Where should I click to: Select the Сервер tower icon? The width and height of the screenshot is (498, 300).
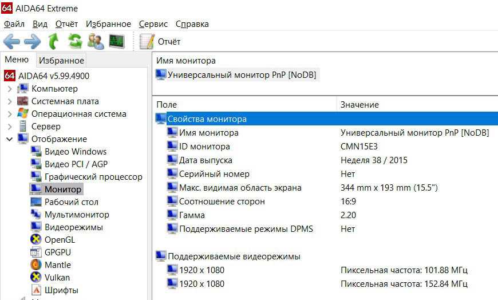pyautogui.click(x=23, y=126)
